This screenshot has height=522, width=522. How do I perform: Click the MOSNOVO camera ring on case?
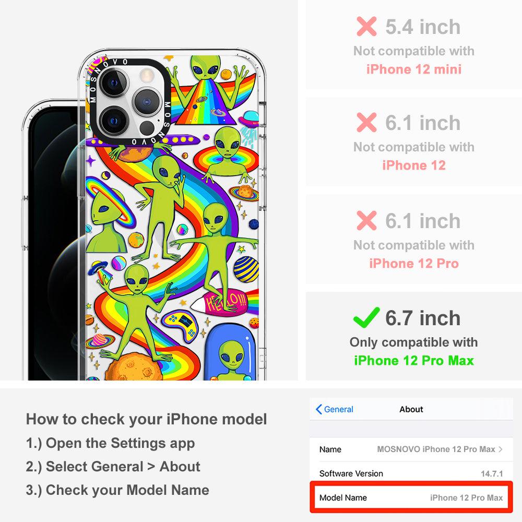[130, 102]
